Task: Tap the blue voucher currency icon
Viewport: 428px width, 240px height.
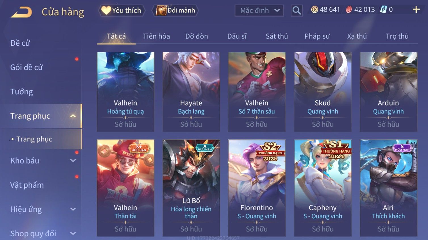Action: [383, 9]
